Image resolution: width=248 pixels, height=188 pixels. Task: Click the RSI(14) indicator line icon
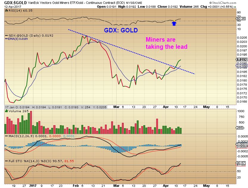click(x=6, y=11)
